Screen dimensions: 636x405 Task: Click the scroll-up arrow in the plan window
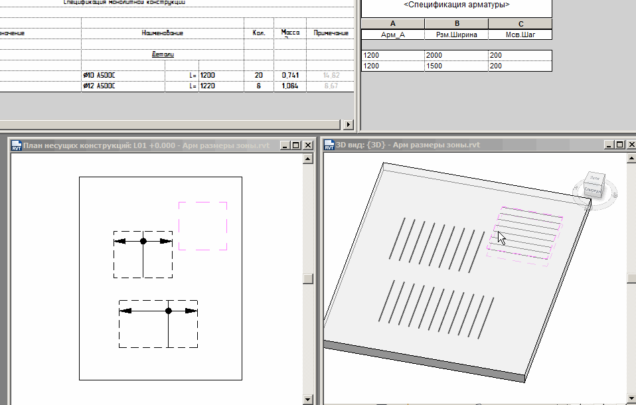(x=308, y=159)
